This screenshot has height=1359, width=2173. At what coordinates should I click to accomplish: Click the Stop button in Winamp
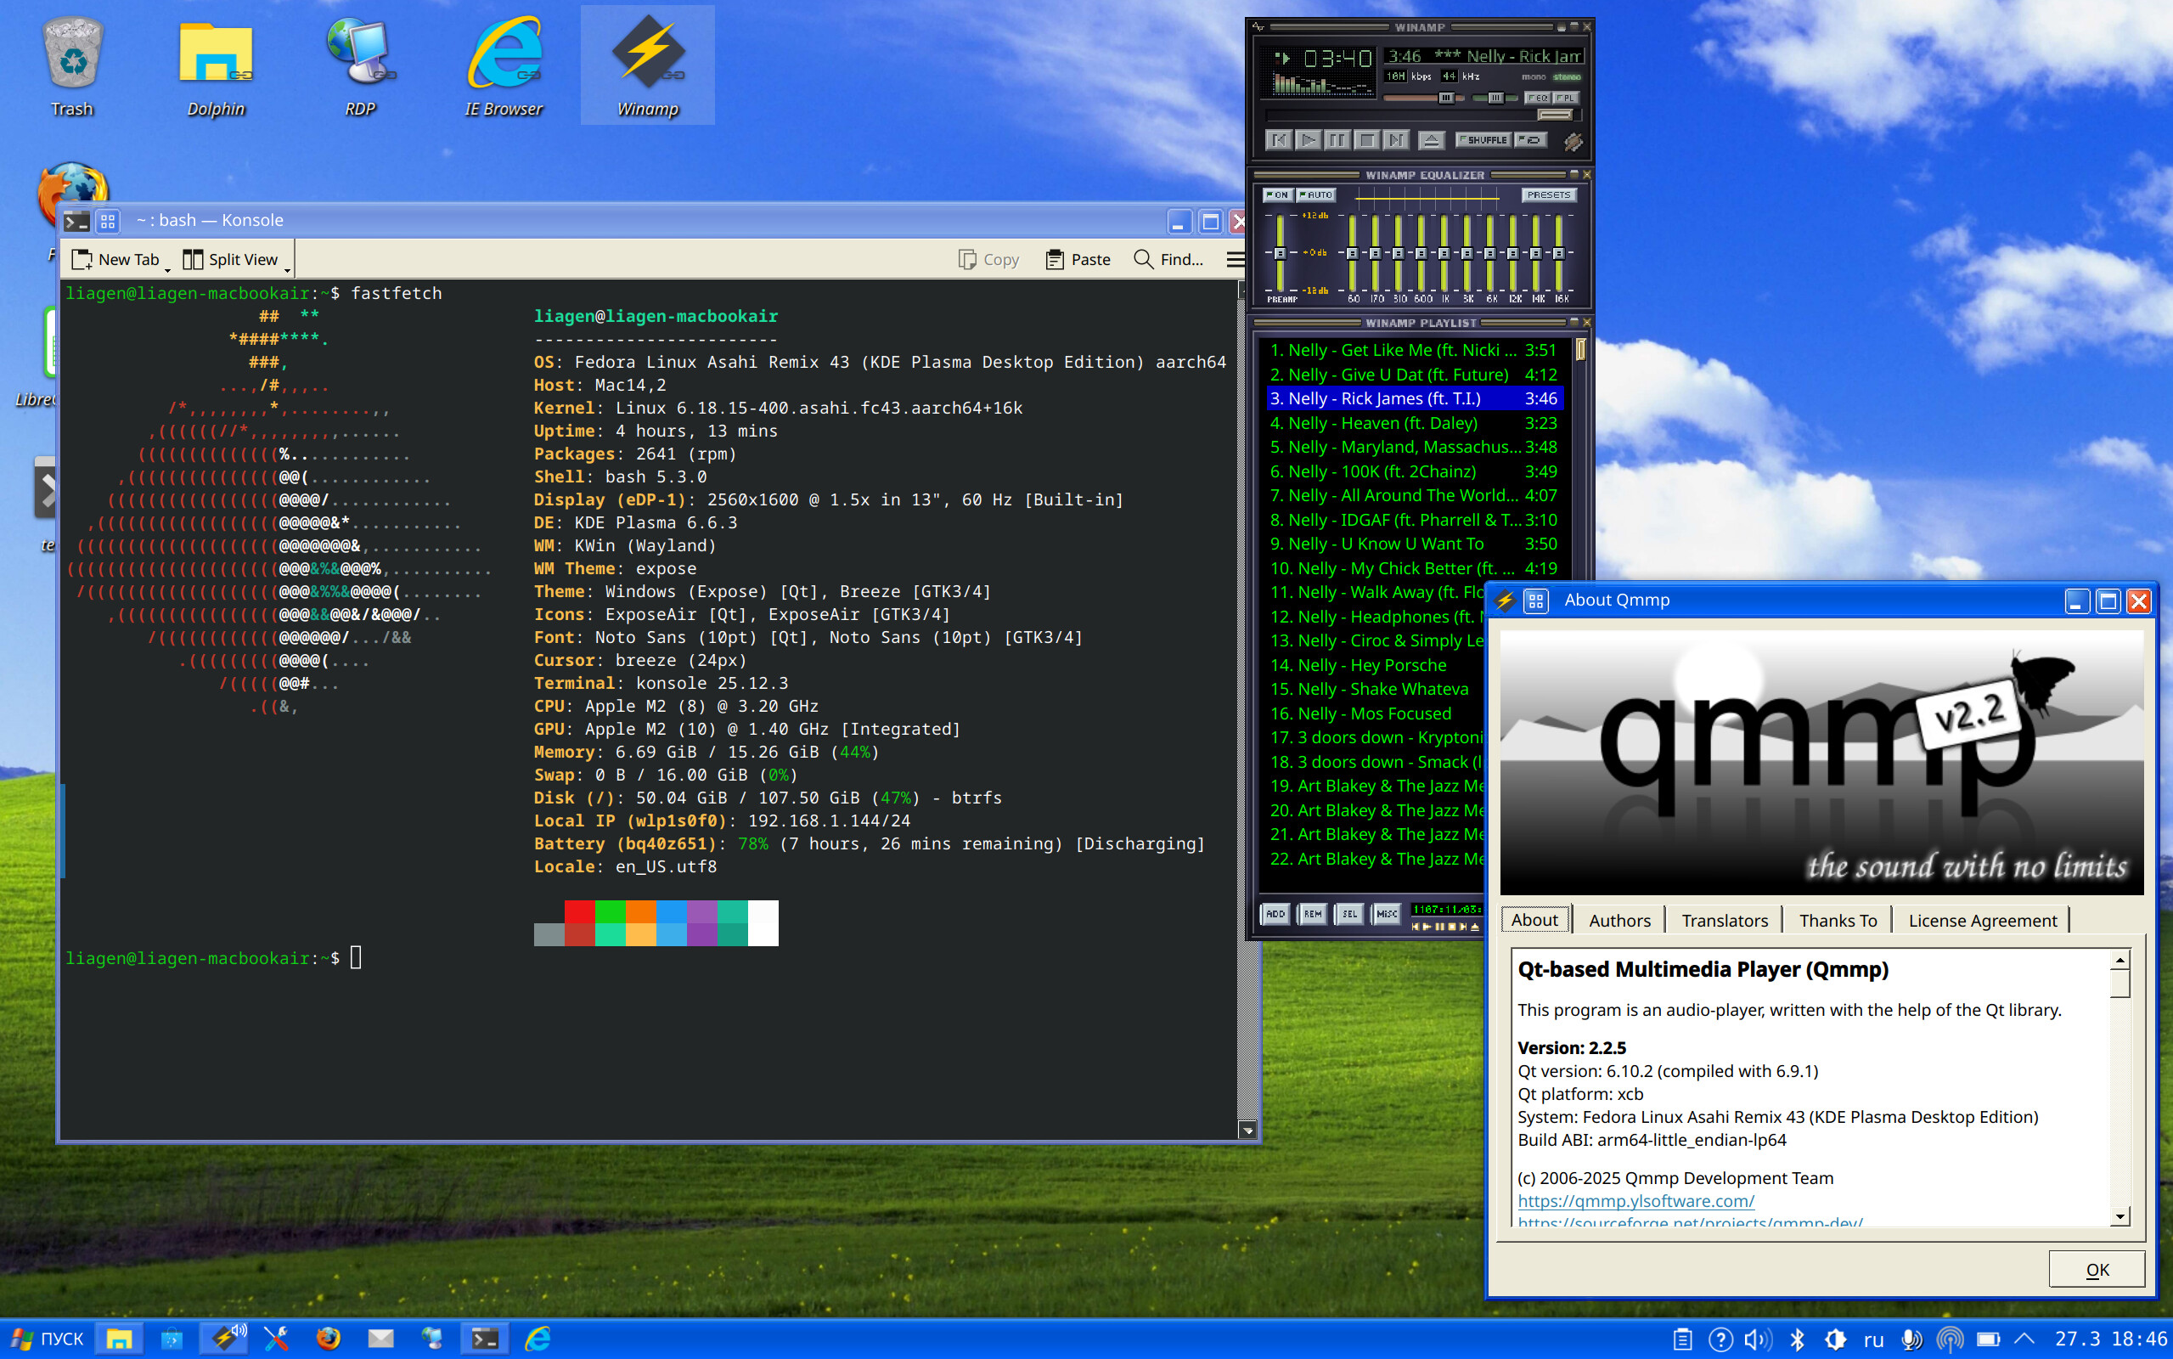1366,139
